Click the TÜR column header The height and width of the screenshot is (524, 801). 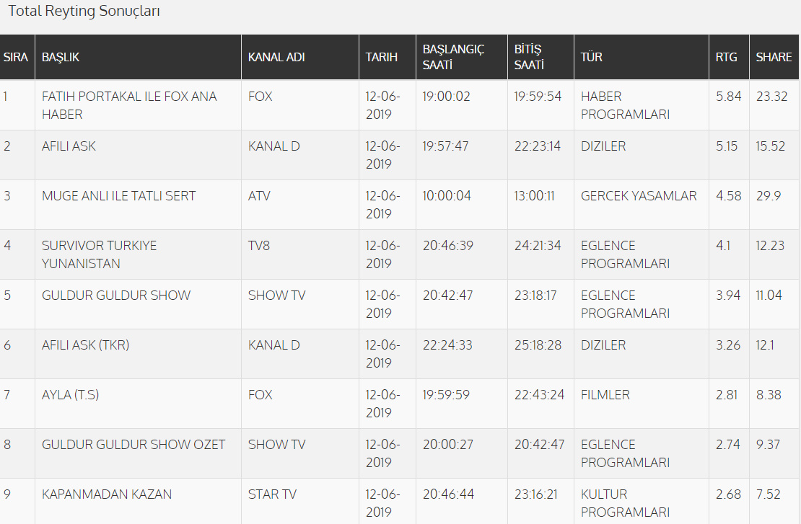point(592,57)
